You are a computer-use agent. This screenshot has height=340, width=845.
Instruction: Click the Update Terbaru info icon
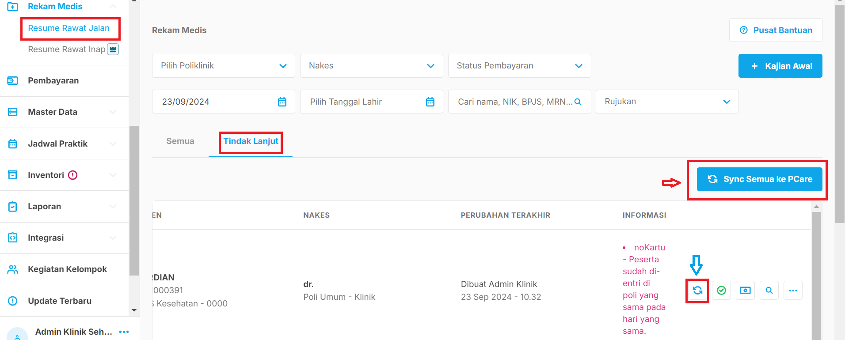(13, 301)
